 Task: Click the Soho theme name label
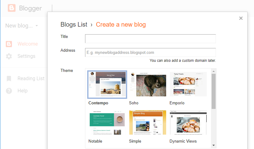point(134,103)
